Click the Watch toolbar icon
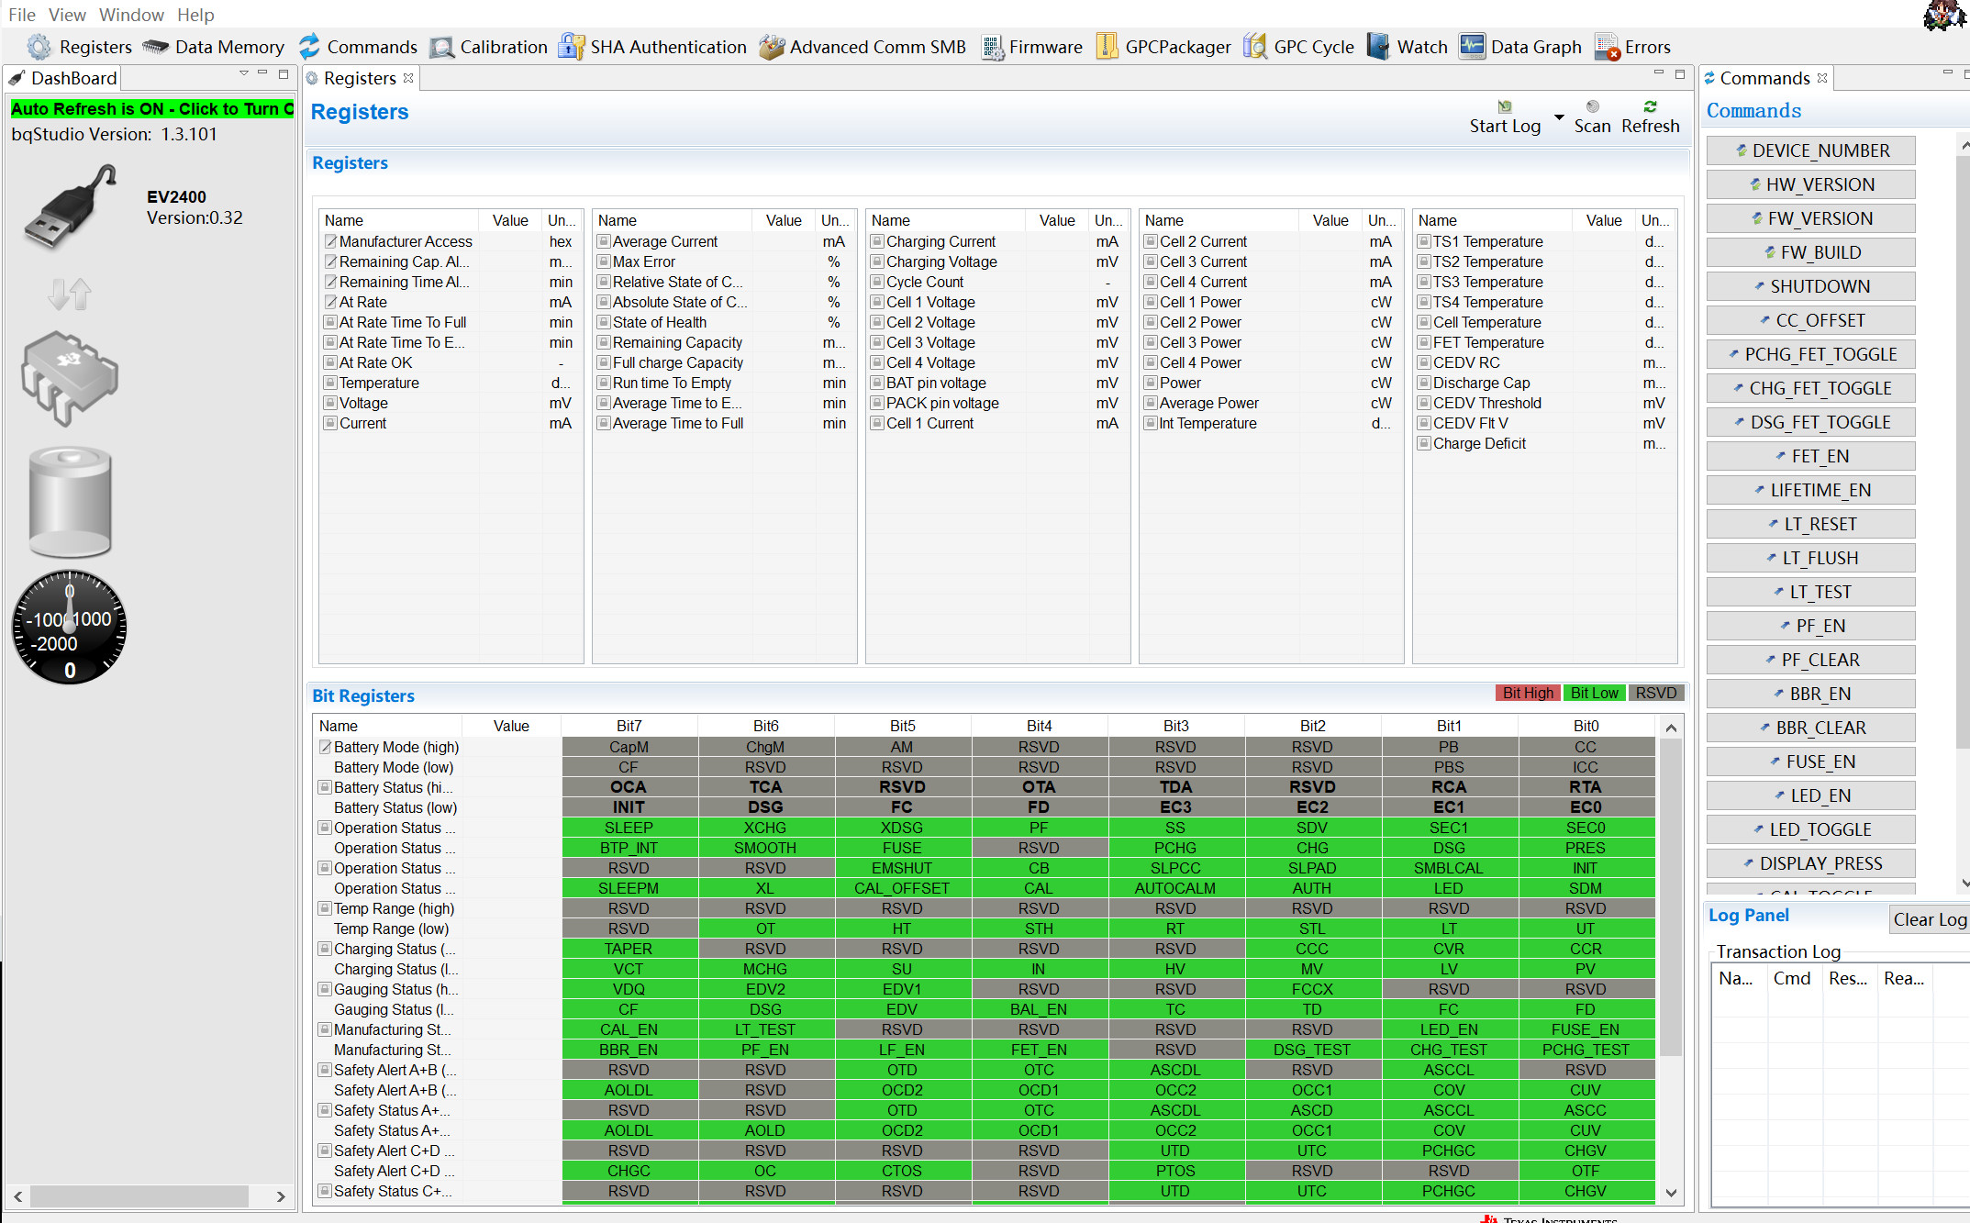The image size is (1970, 1223). click(x=1378, y=47)
